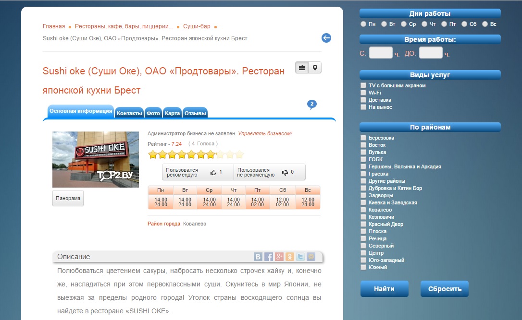Viewport: 522px width, 320px height.
Task: Click the rating value 7.24
Action: tap(177, 144)
